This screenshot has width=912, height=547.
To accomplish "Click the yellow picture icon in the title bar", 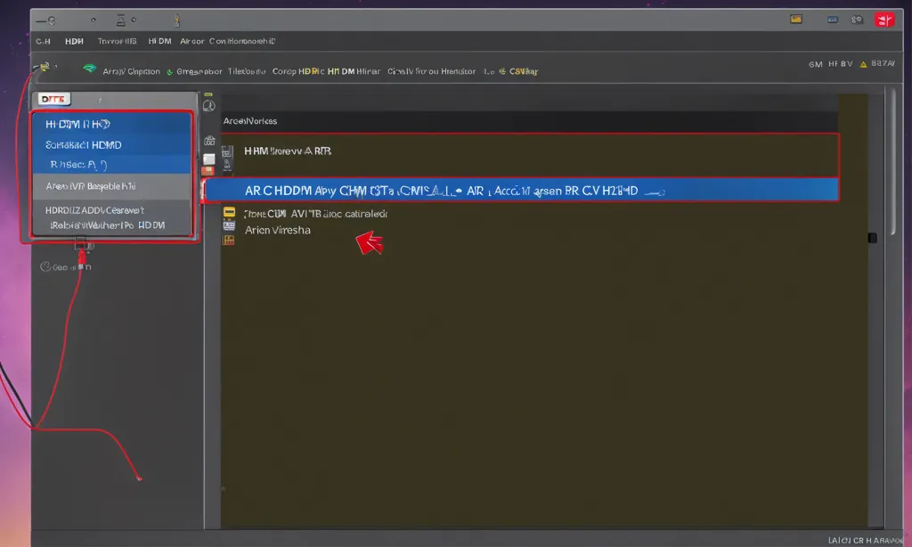I will pyautogui.click(x=796, y=19).
